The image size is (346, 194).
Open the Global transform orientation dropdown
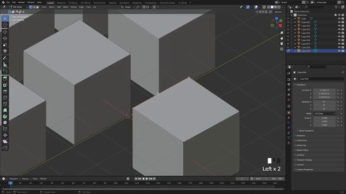tap(128, 7)
